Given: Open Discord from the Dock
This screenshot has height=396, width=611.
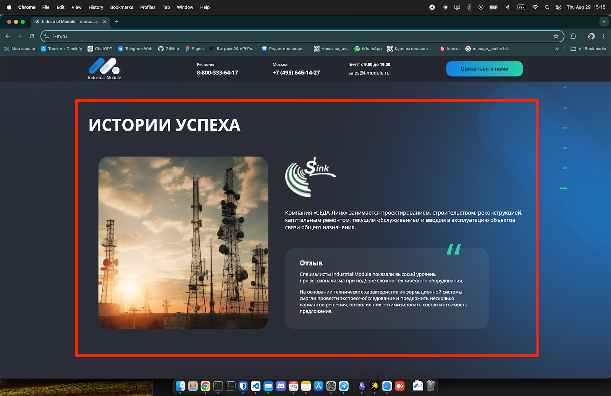Looking at the screenshot, I should coord(281,386).
